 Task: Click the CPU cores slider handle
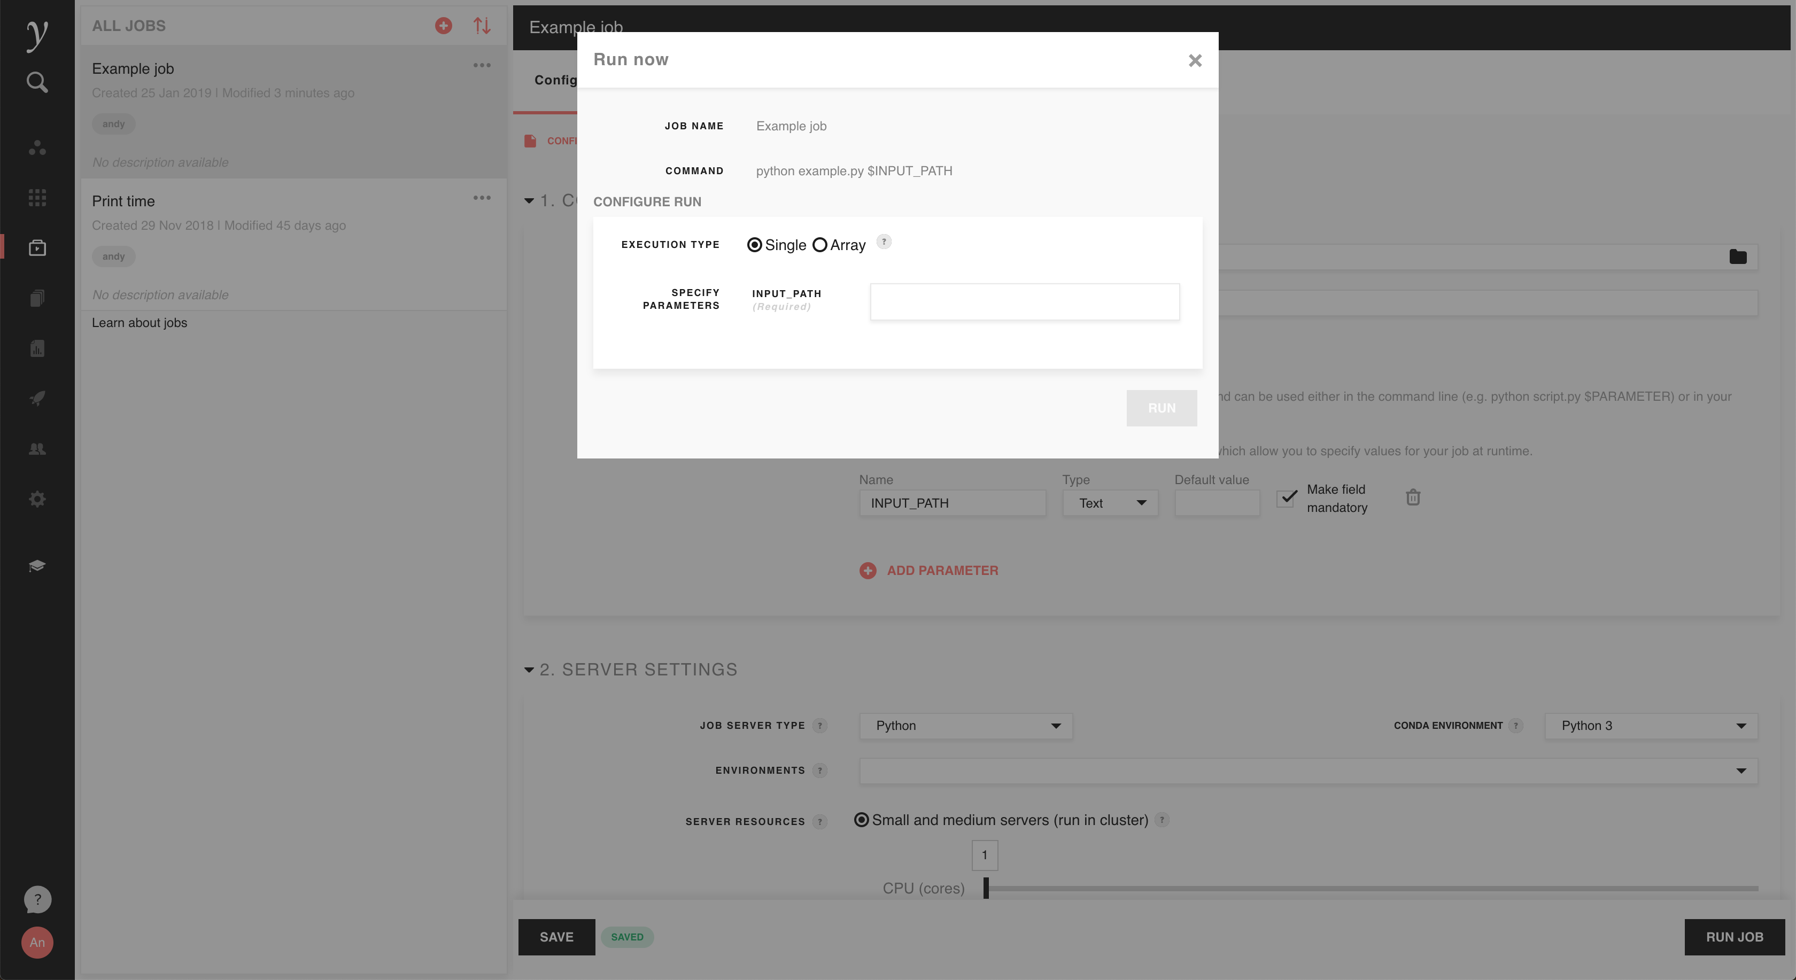(x=986, y=888)
